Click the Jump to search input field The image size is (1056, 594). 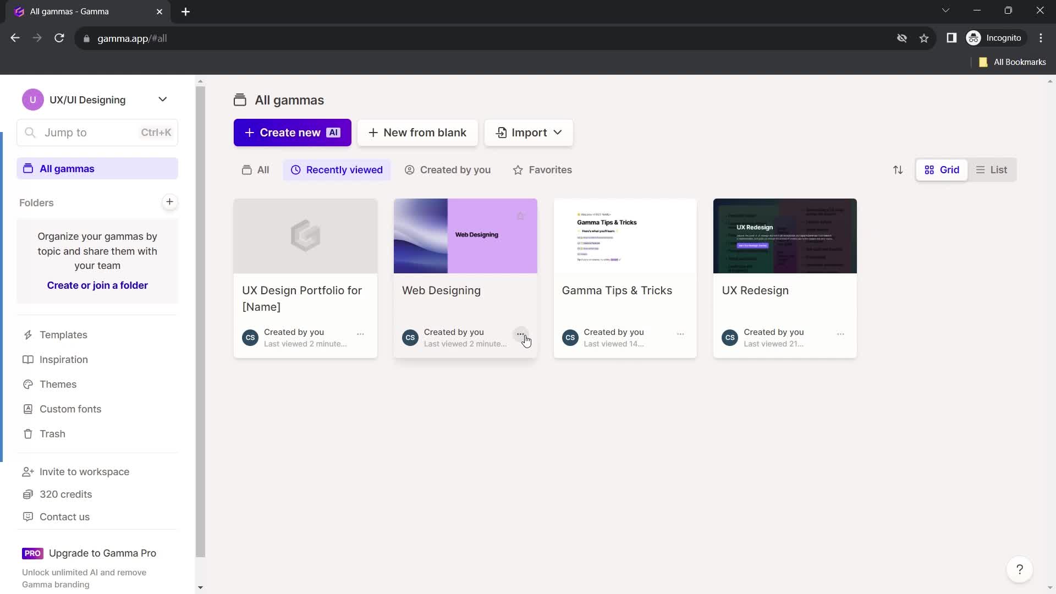tap(97, 133)
